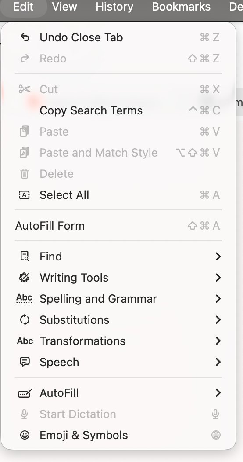Click the Undo arrow icon
Screen dimensions: 243x462
[25, 37]
